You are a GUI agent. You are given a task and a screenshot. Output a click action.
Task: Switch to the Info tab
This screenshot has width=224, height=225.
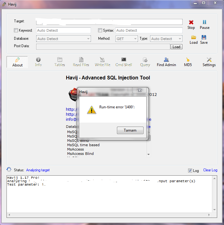click(38, 62)
